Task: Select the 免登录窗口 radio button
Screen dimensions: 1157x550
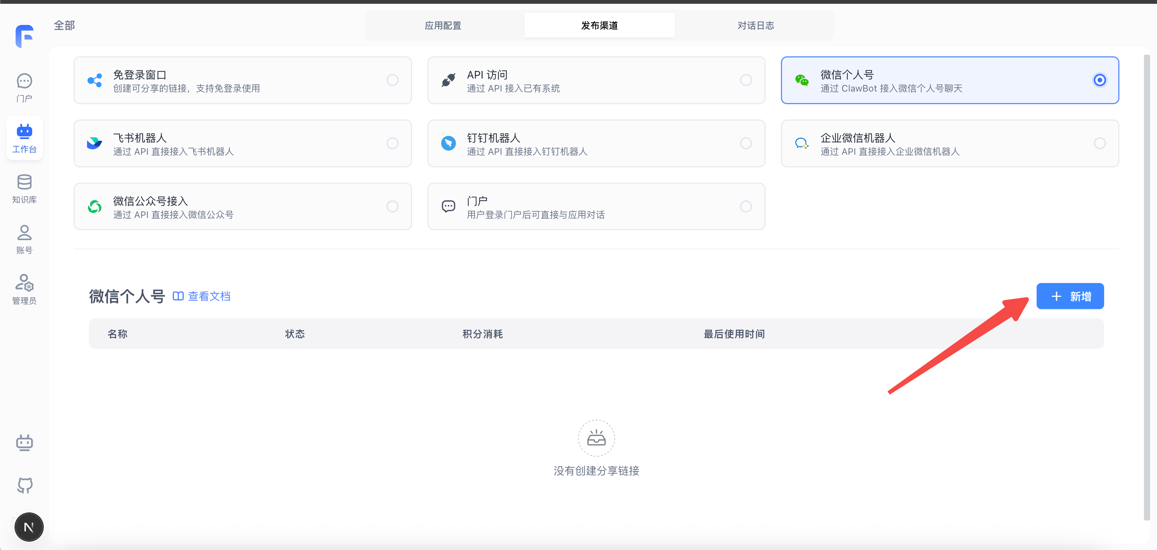Action: pos(392,80)
